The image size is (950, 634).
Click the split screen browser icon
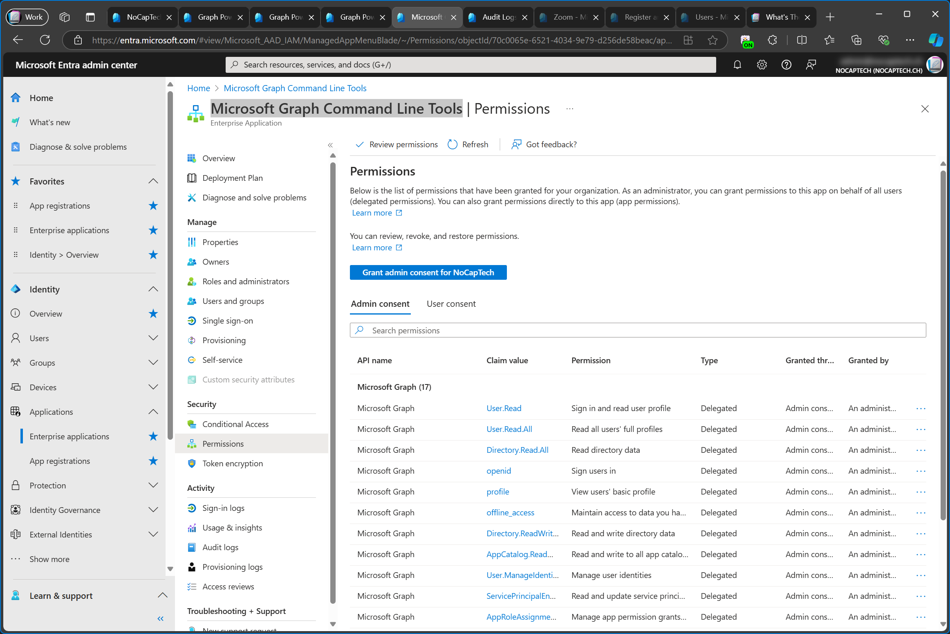click(802, 40)
